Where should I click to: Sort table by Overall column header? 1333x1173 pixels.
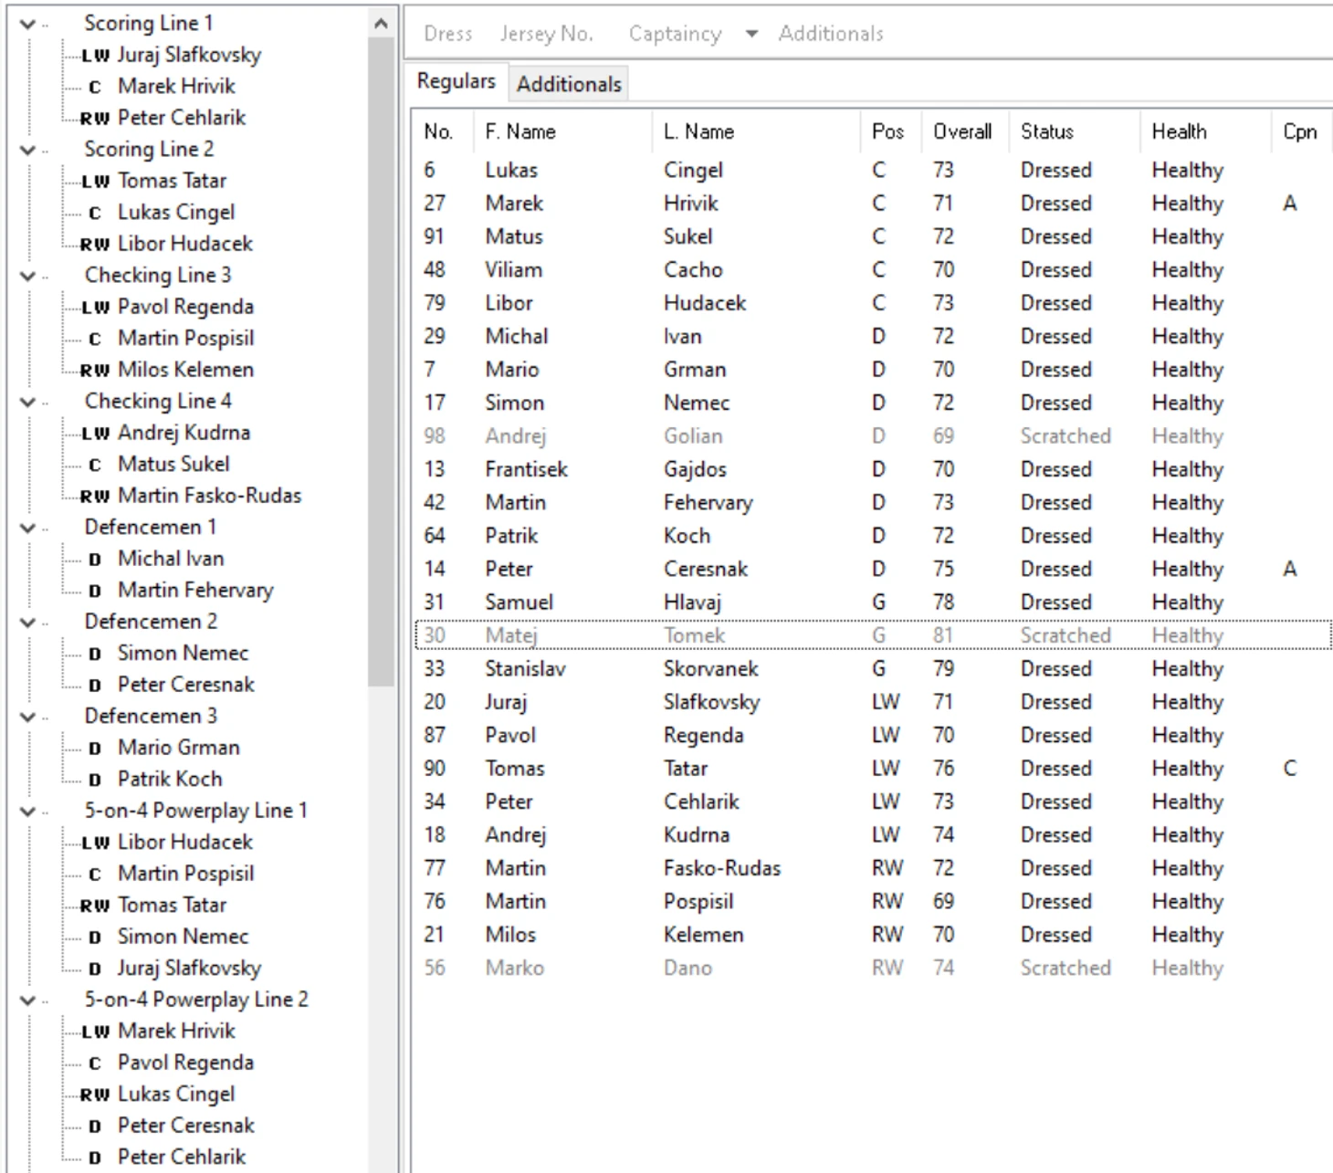(961, 131)
